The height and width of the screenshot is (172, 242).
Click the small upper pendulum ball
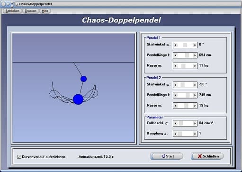click(83, 79)
